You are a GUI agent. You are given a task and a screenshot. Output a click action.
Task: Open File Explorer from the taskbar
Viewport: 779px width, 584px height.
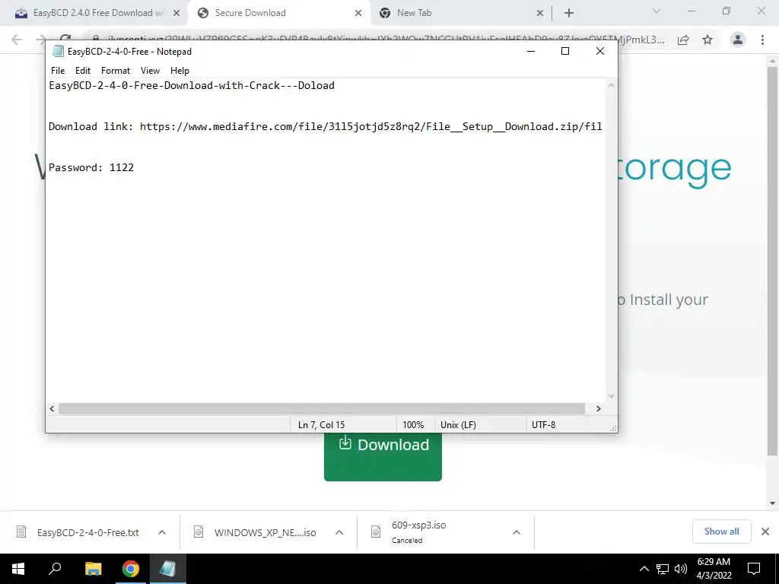93,569
